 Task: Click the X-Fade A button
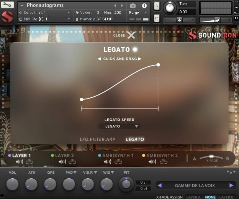click(x=195, y=159)
